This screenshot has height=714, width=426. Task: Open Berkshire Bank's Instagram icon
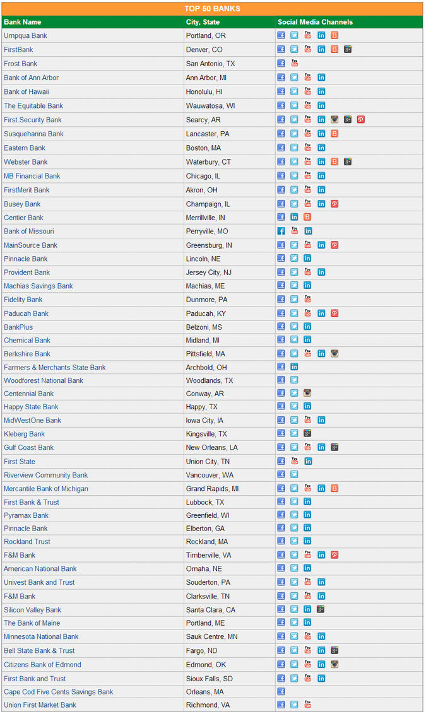click(x=334, y=354)
